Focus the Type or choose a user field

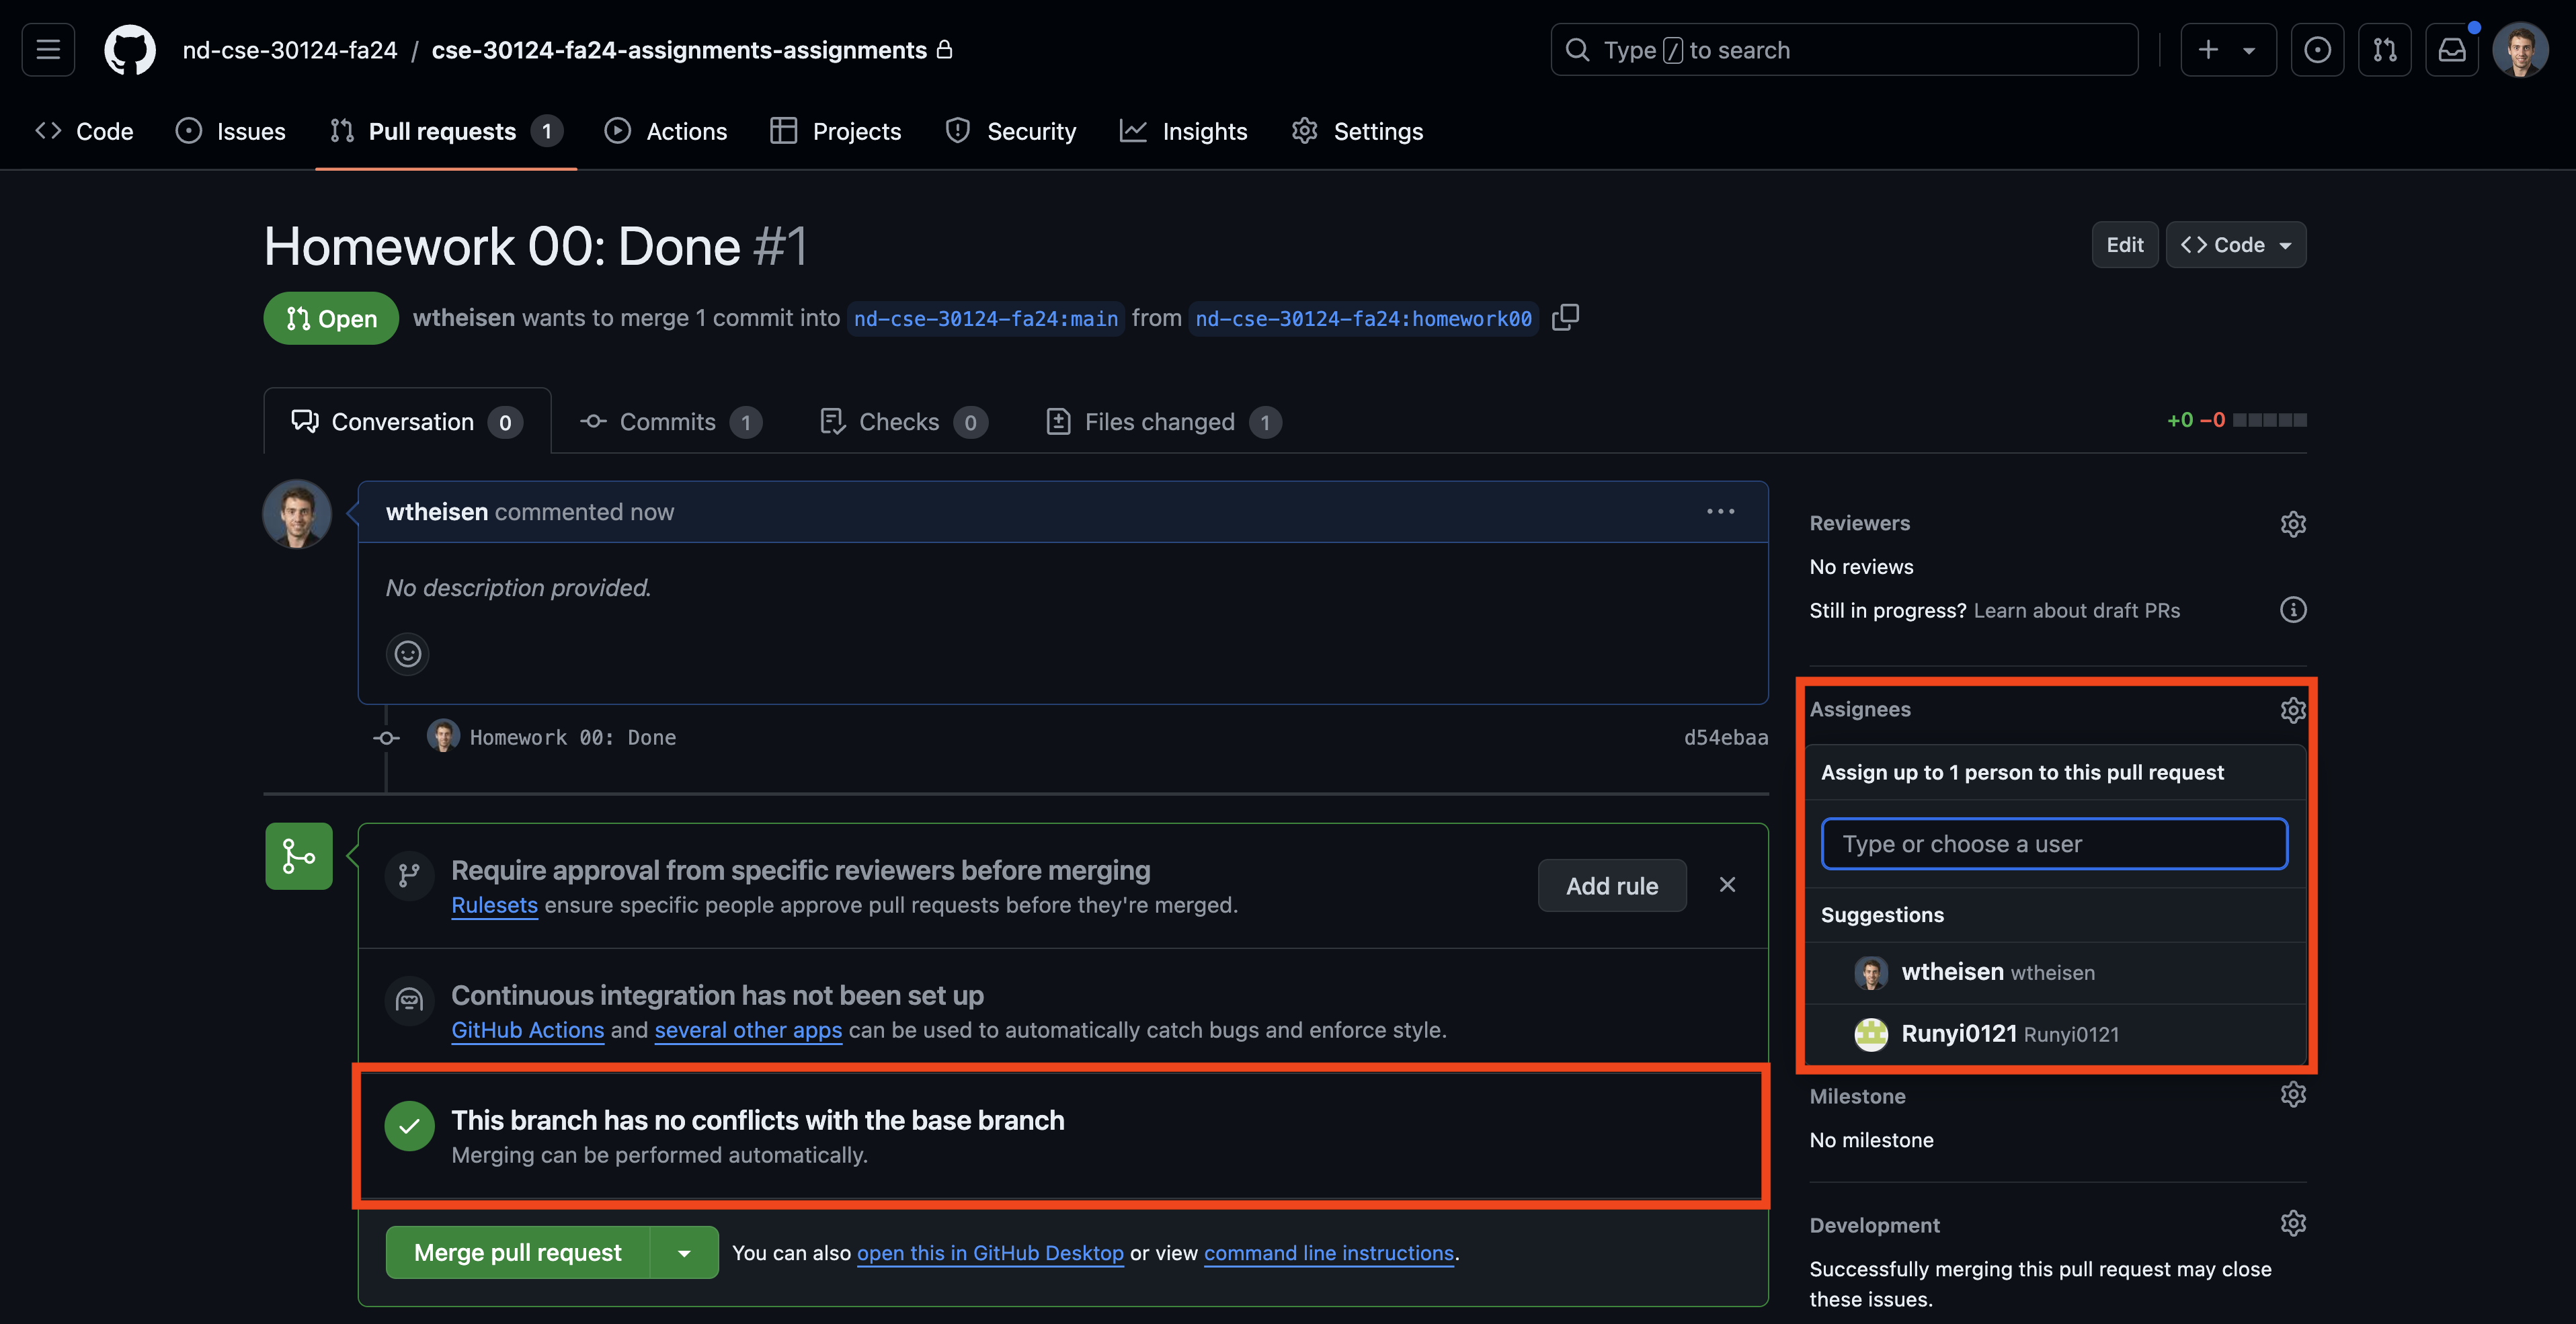click(x=2053, y=844)
